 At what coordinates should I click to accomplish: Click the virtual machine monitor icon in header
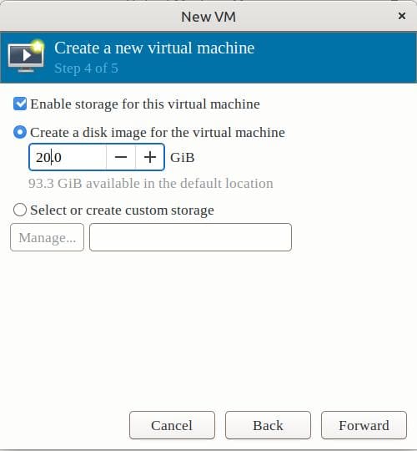[26, 56]
